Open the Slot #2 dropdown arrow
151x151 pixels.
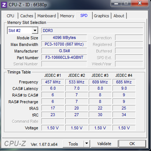point(35,30)
